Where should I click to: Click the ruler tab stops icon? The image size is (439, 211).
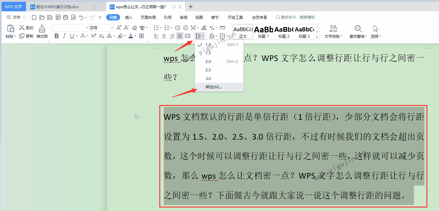coord(222,28)
